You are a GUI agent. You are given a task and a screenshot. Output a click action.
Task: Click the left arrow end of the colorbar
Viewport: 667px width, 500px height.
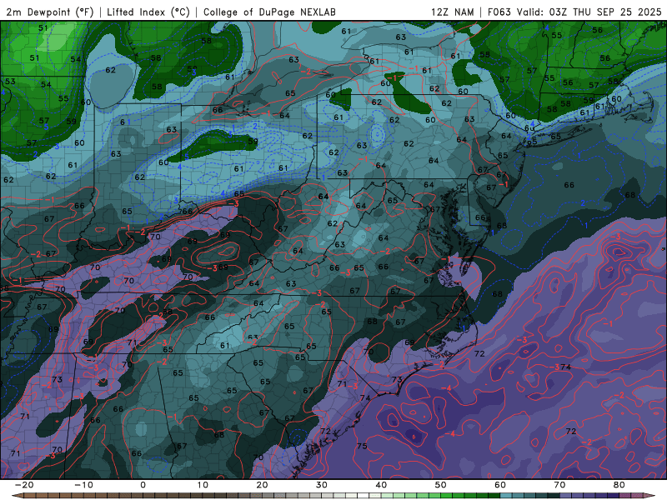(17, 496)
